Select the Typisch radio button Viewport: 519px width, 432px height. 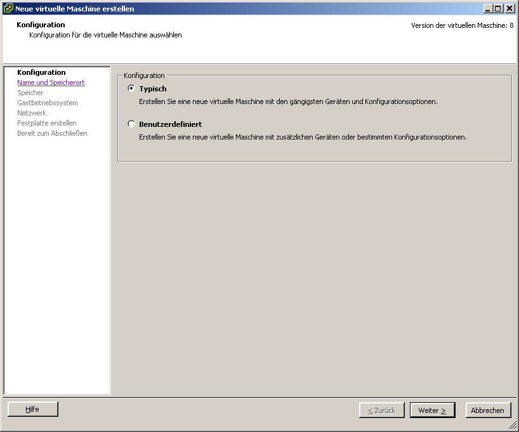pos(131,89)
